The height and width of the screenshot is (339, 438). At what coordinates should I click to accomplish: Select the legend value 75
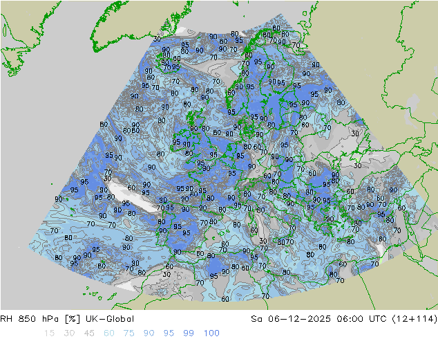[x=129, y=333]
